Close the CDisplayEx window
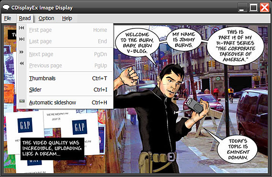The image size is (272, 177). (264, 8)
